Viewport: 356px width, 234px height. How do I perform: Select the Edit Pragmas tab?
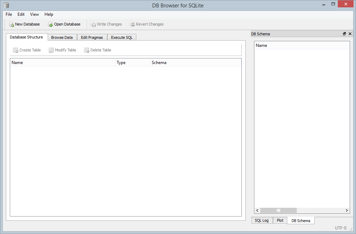[x=92, y=37]
